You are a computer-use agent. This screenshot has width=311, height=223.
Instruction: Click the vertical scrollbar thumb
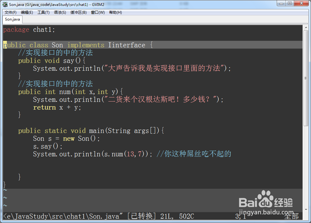coord(306,78)
